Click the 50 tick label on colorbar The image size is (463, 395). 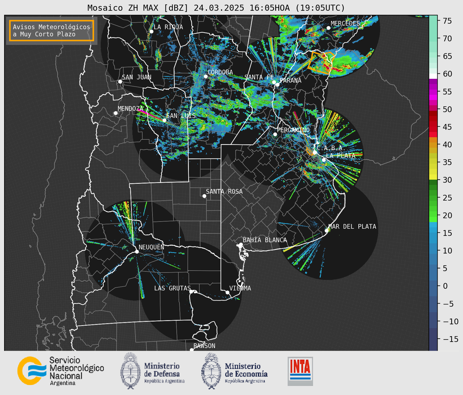(x=448, y=109)
